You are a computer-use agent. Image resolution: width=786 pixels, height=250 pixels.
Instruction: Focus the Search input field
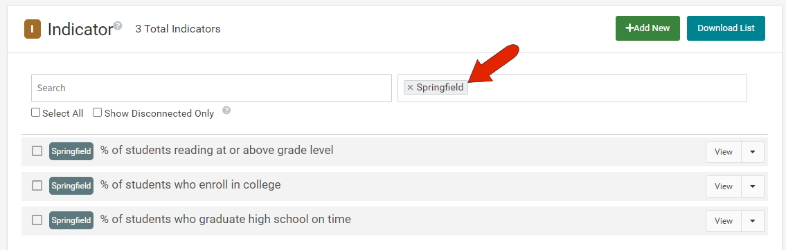pyautogui.click(x=211, y=88)
